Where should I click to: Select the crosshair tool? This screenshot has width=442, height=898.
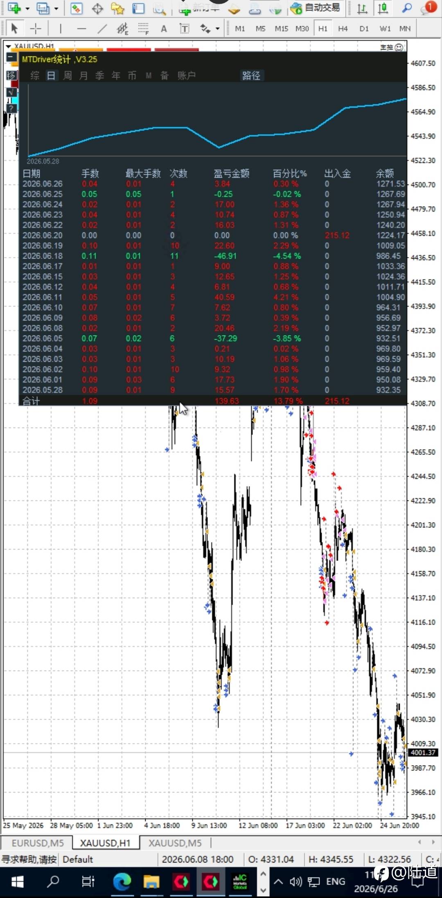36,28
